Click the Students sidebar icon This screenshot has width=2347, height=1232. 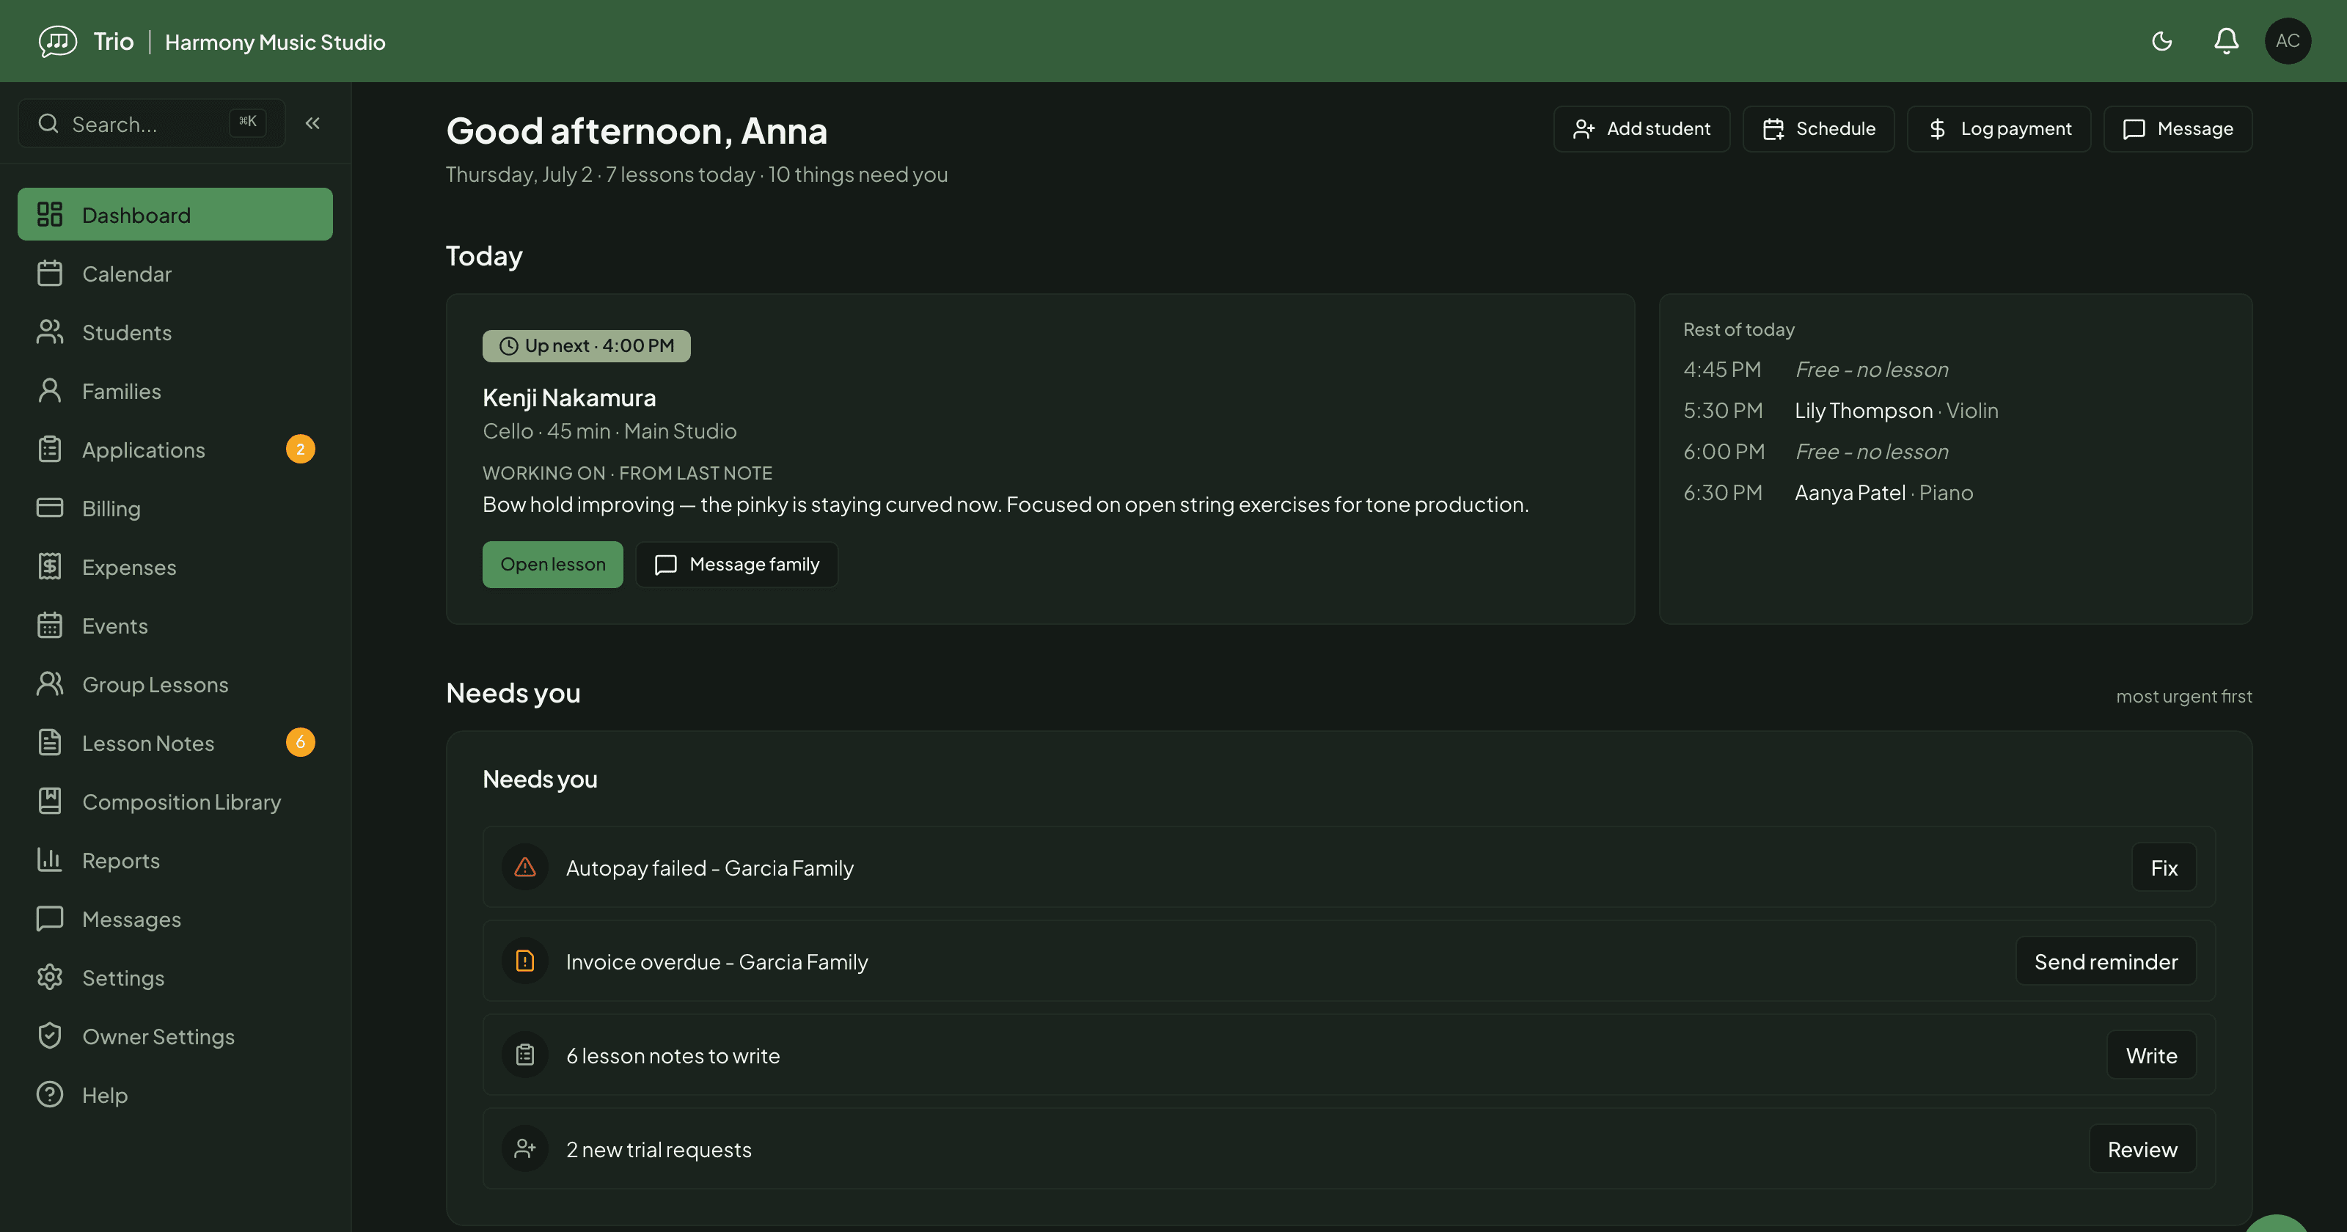pos(49,331)
